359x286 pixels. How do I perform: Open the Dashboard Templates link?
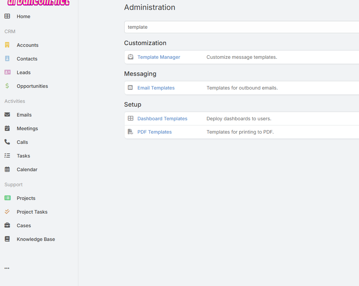coord(162,119)
